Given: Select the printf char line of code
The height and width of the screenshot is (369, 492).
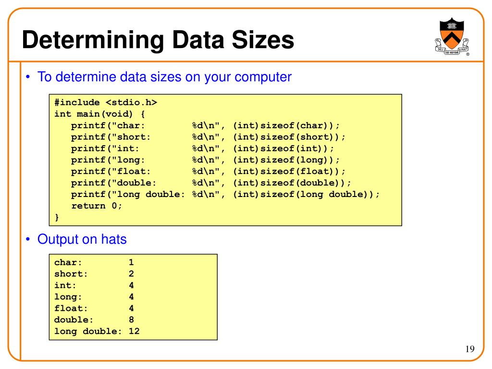Looking at the screenshot, I should [205, 125].
